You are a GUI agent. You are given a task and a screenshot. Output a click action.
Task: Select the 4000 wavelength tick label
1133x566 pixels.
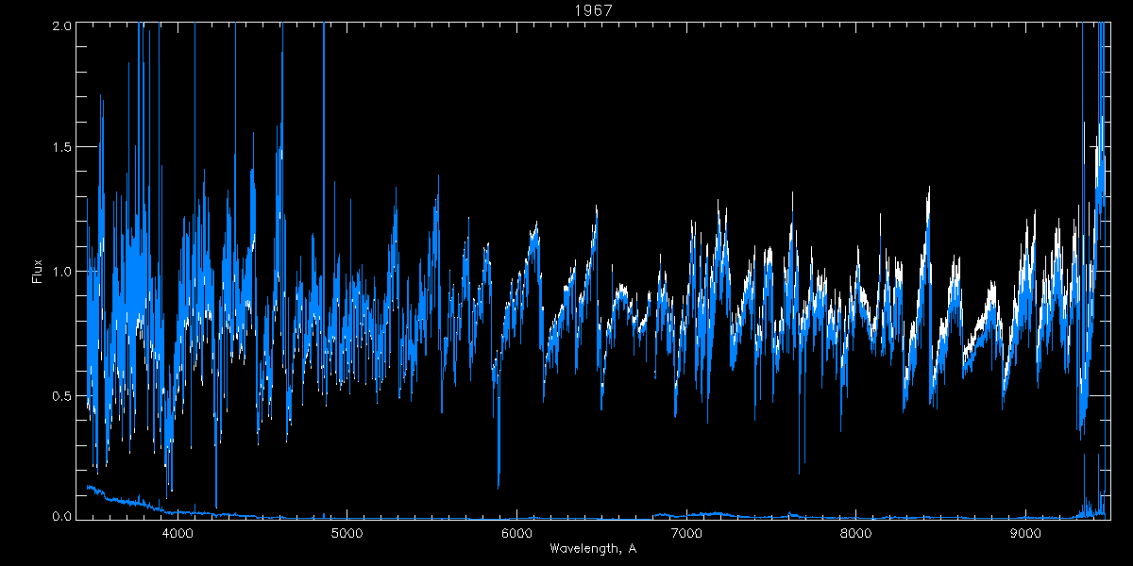tap(178, 533)
